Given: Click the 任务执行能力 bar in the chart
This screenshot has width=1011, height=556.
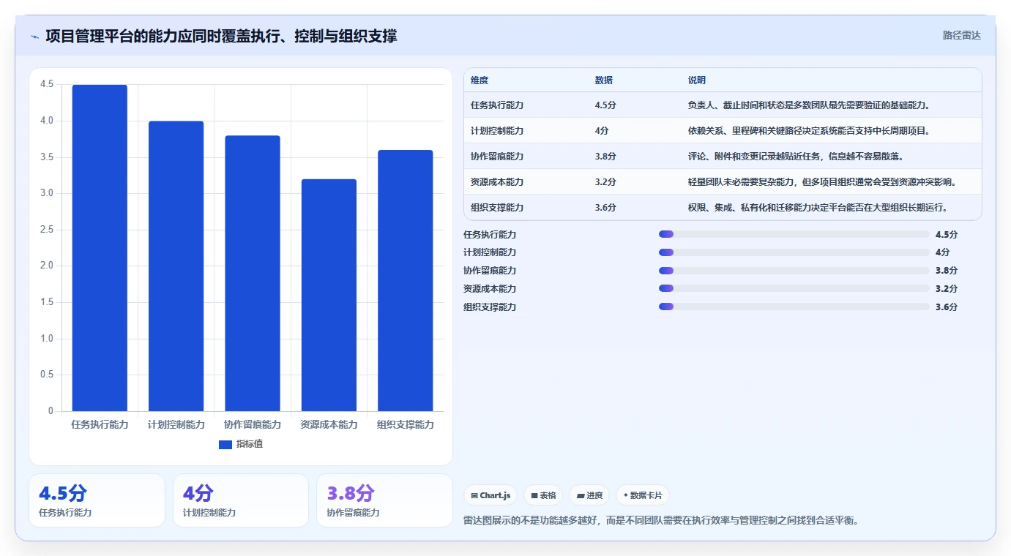Looking at the screenshot, I should pos(100,248).
